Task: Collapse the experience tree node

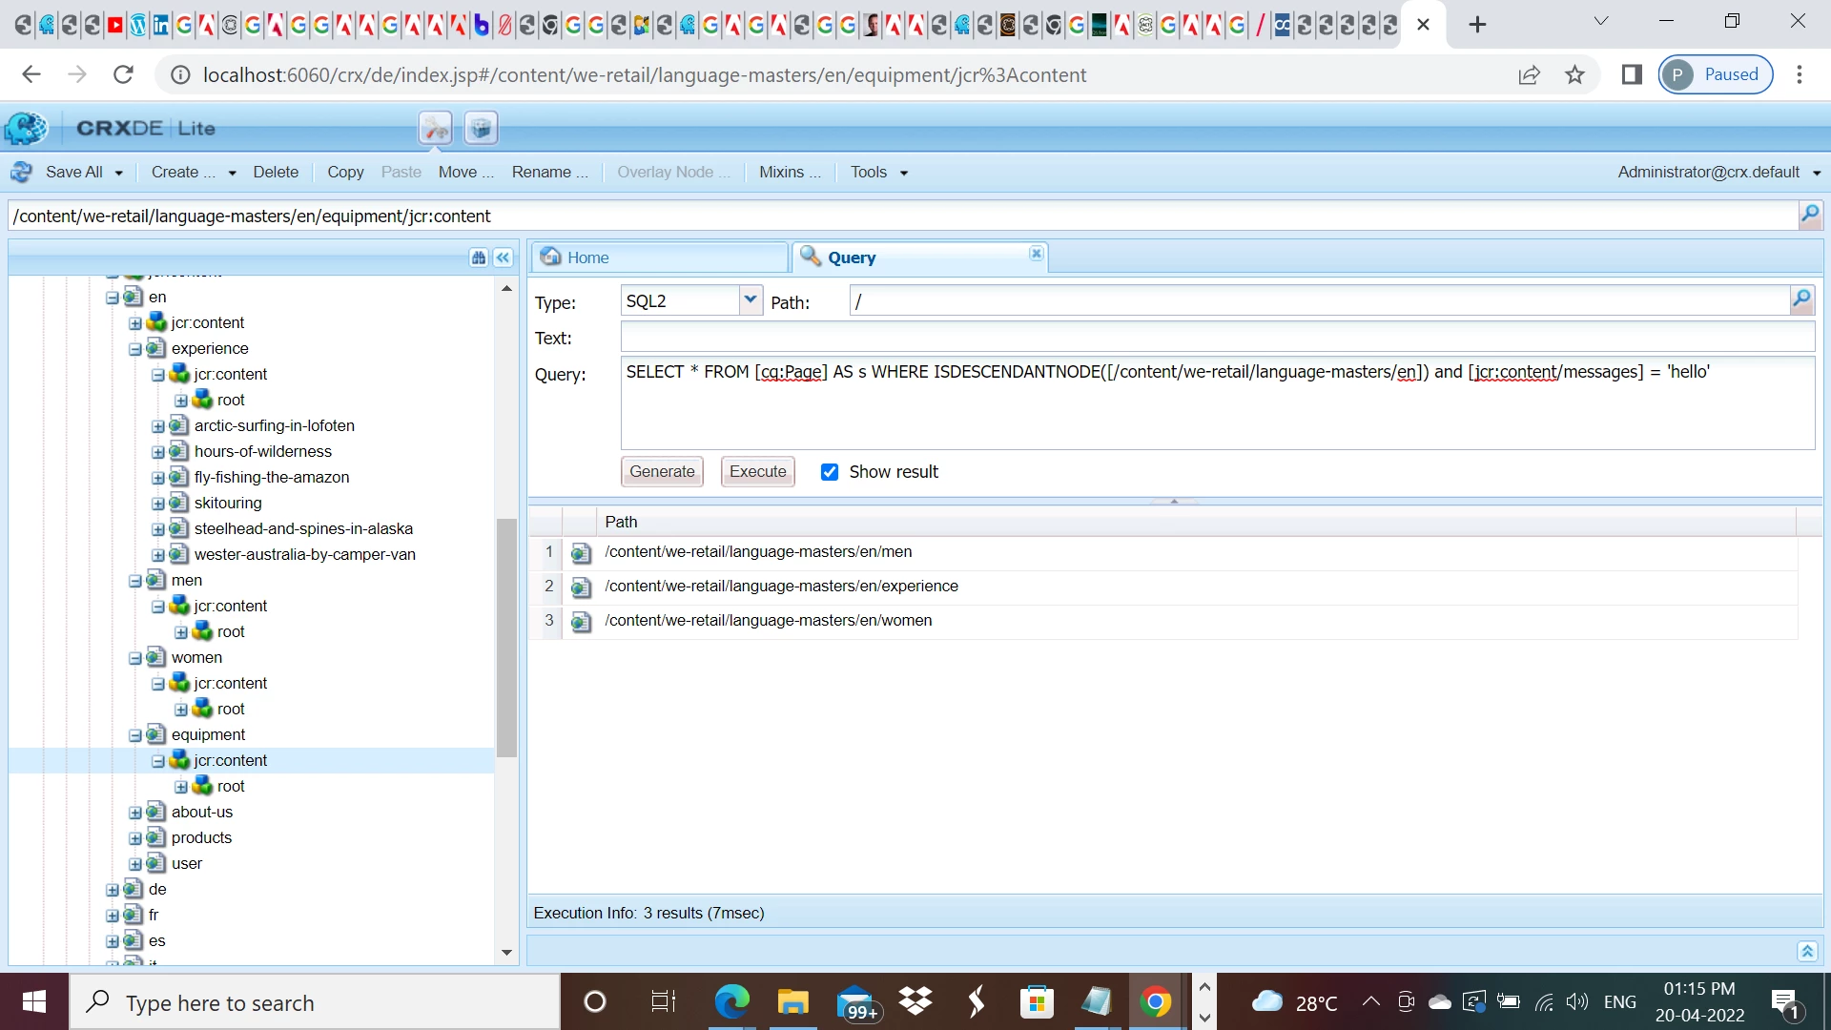Action: pyautogui.click(x=135, y=349)
